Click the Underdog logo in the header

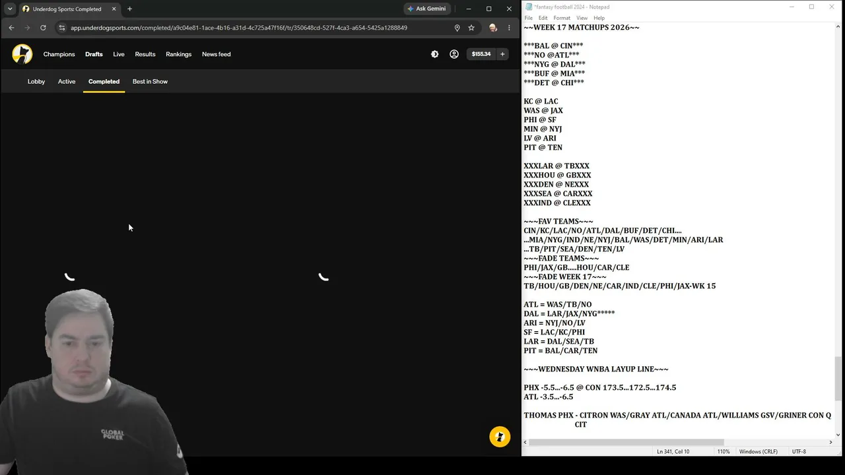tap(22, 54)
